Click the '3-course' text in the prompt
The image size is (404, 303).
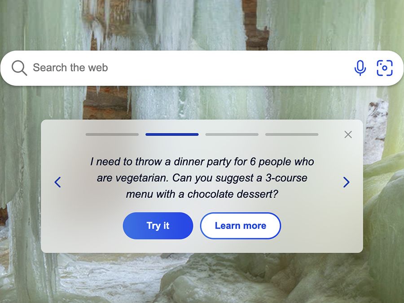[x=286, y=178]
